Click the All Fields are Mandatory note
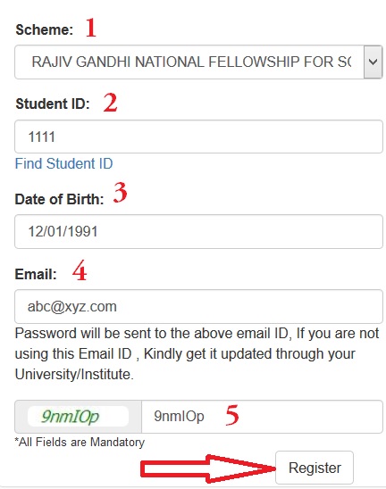The width and height of the screenshot is (386, 489). [80, 443]
